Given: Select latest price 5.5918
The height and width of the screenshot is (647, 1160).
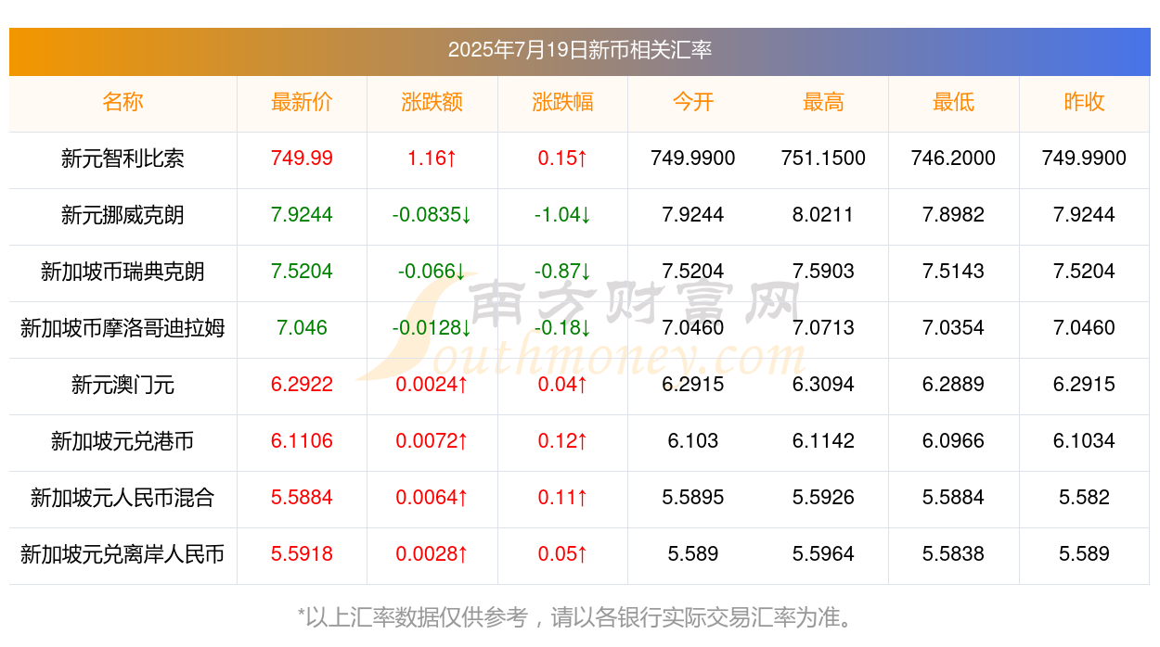Looking at the screenshot, I should pos(302,554).
